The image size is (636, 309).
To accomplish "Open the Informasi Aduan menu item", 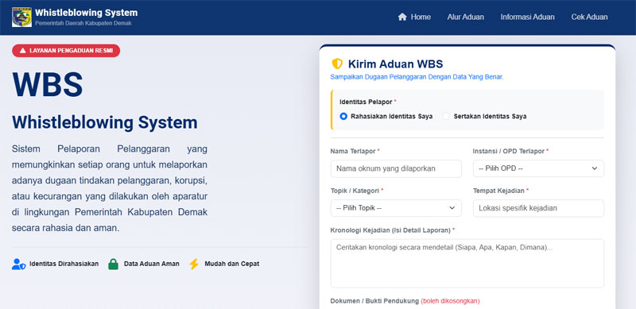I will 527,17.
